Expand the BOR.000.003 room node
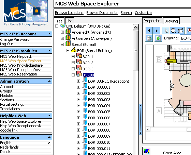This screenshot has height=155, width=191. click(78, 99)
